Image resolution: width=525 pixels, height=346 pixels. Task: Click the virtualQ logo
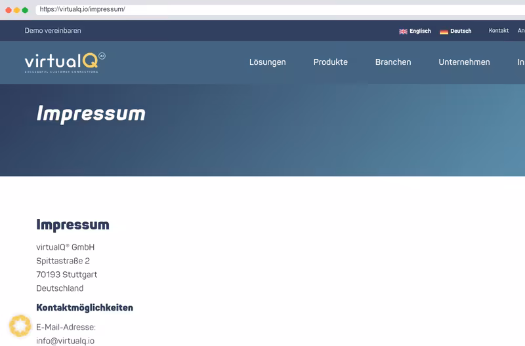pyautogui.click(x=65, y=62)
